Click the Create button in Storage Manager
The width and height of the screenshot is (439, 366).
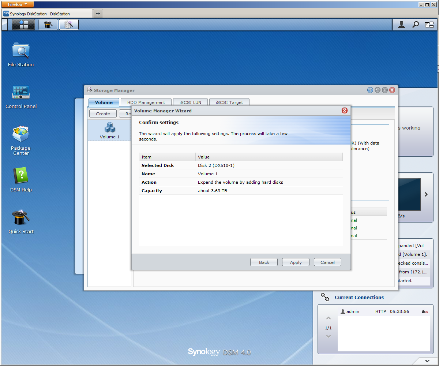[103, 114]
